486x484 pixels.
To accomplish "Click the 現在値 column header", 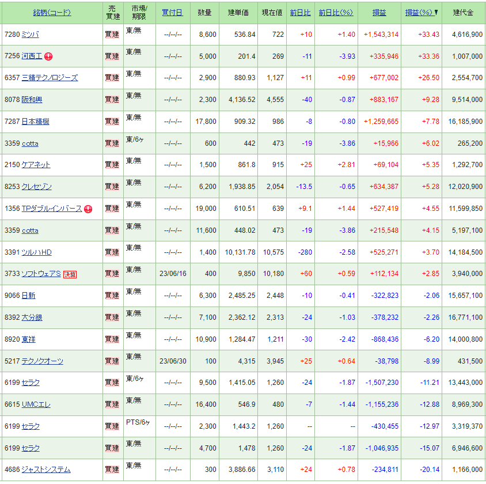I will click(272, 13).
